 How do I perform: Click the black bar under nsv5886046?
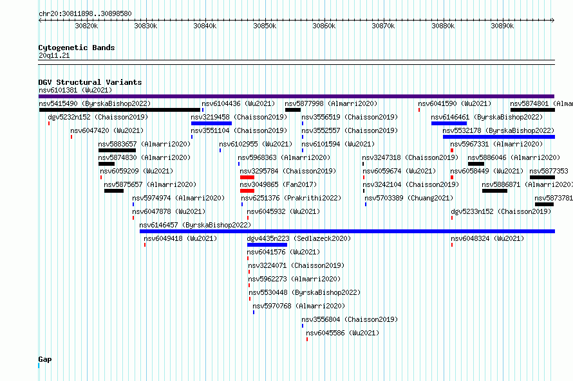[476, 164]
